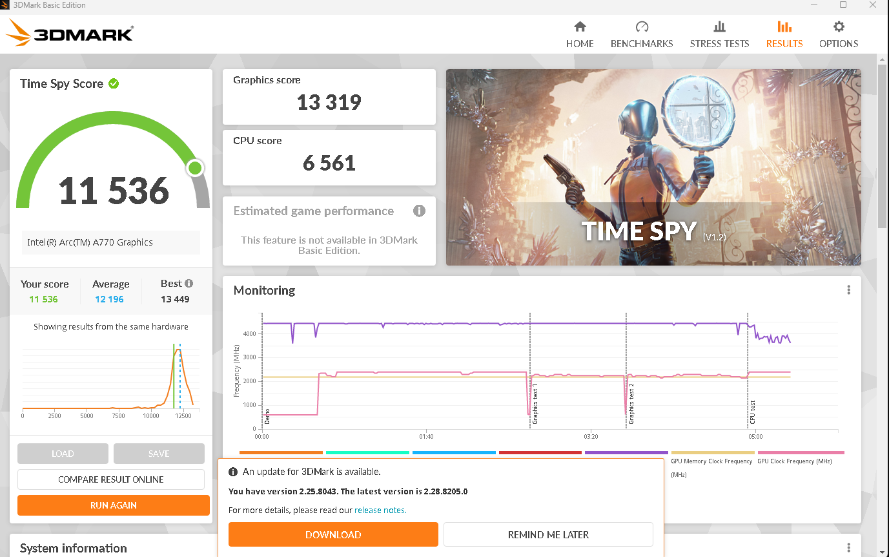Click the Graphics score value 13 319
Screen dimensions: 889x557
[x=329, y=102]
